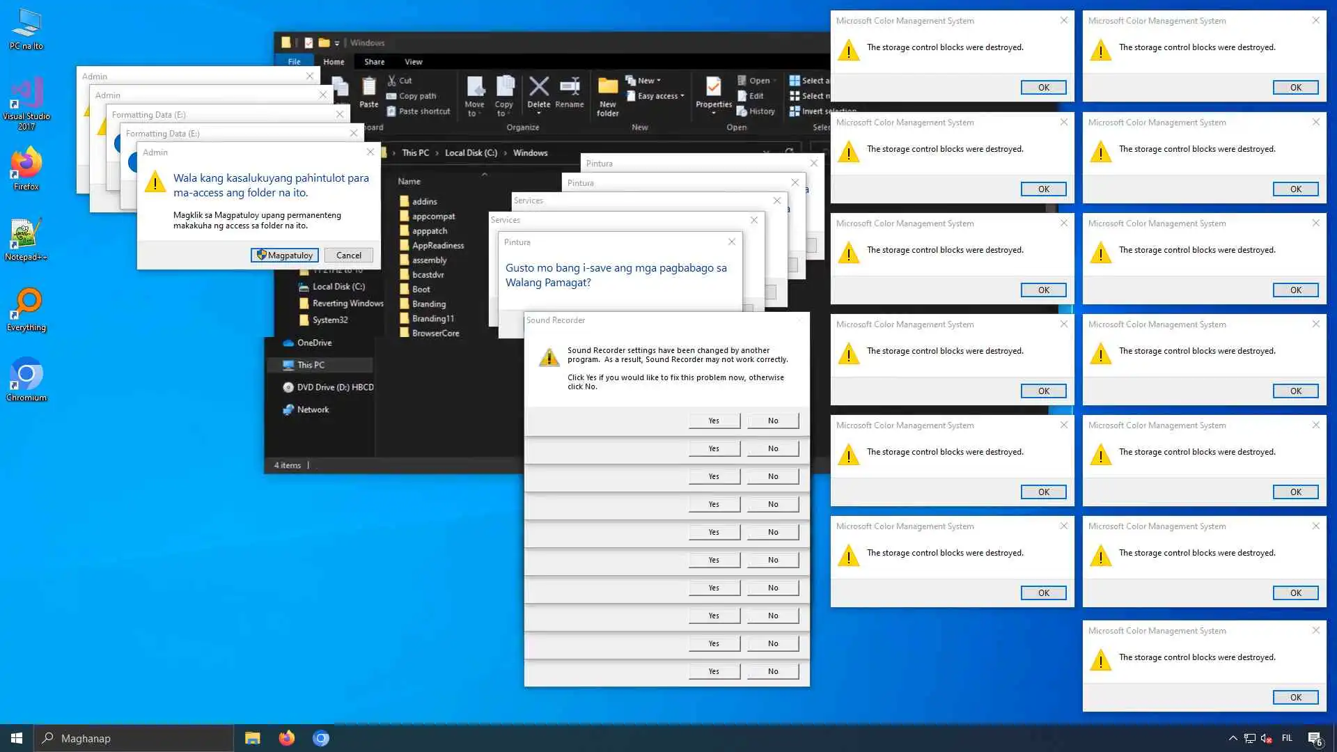Click the Delete icon in ribbon
The height and width of the screenshot is (752, 1337).
coord(538,88)
